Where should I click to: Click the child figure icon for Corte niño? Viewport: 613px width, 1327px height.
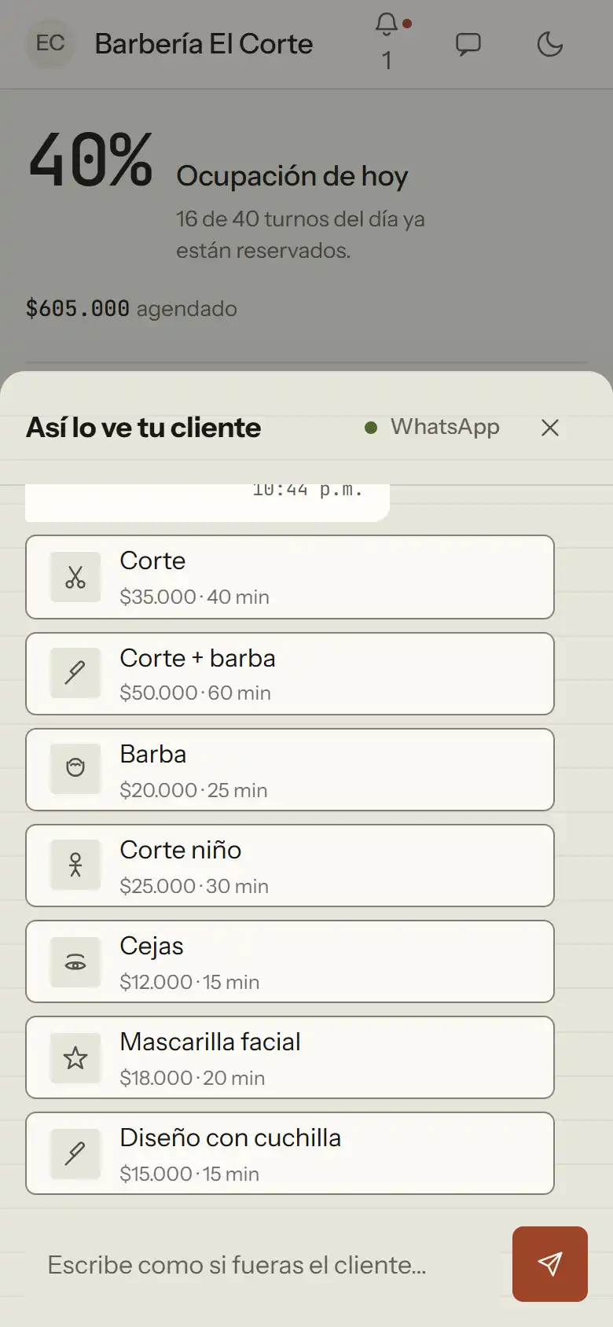(x=75, y=865)
